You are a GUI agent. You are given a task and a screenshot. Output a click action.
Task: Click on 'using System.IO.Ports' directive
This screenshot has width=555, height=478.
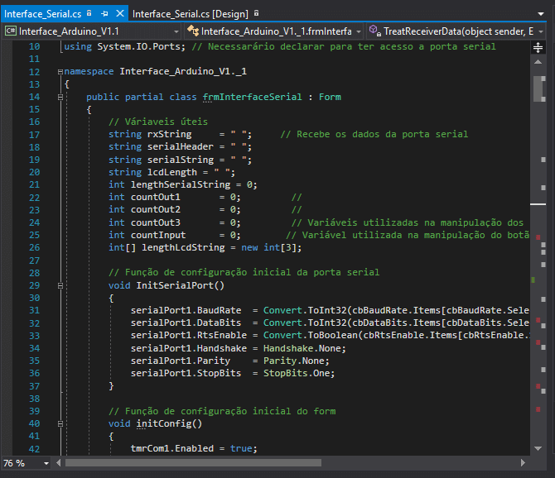pyautogui.click(x=124, y=46)
